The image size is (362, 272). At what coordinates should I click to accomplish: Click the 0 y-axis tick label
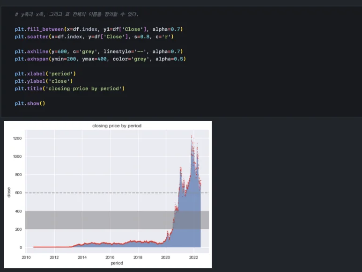point(21,247)
